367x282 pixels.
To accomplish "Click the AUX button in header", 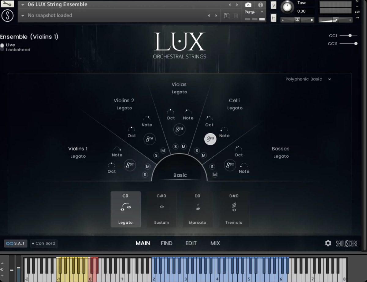I will (x=357, y=12).
